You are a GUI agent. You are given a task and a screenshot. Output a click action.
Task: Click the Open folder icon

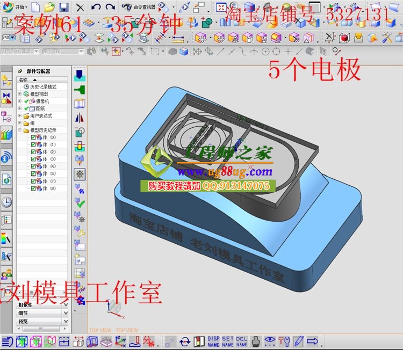pos(49,7)
